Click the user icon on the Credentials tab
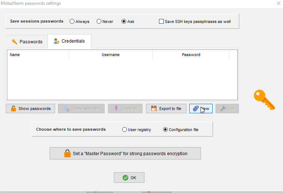Viewport: 283px width, 193px height. tap(57, 41)
